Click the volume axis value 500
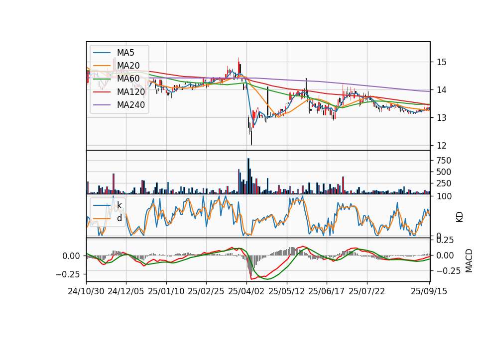The width and height of the screenshot is (478, 343). click(444, 172)
